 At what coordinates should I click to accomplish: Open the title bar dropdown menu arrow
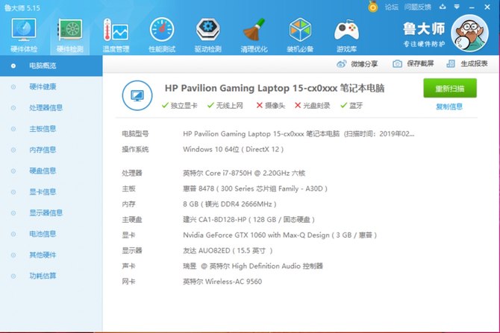click(x=457, y=7)
